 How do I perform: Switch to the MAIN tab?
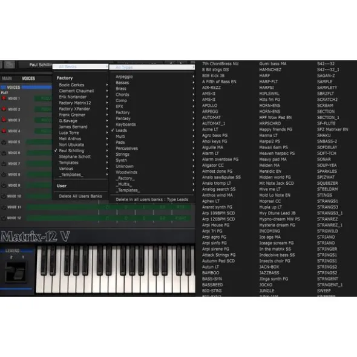(7, 79)
